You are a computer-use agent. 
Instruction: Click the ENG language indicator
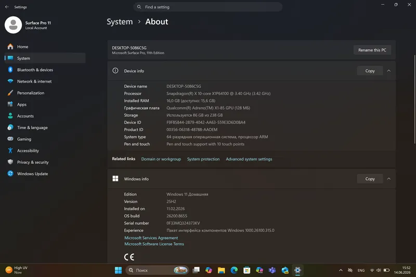pos(361,270)
